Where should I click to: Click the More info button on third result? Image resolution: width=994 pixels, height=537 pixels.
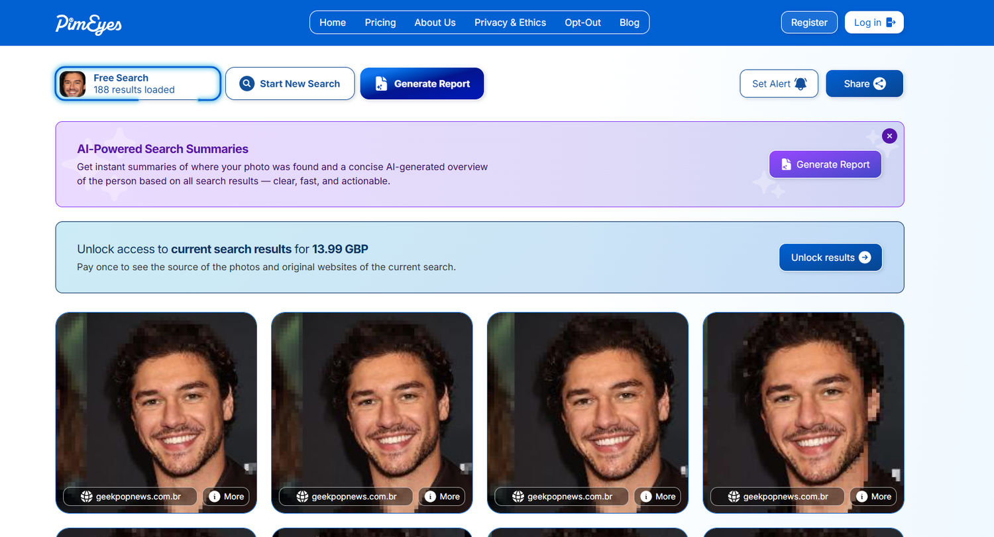[x=657, y=497]
